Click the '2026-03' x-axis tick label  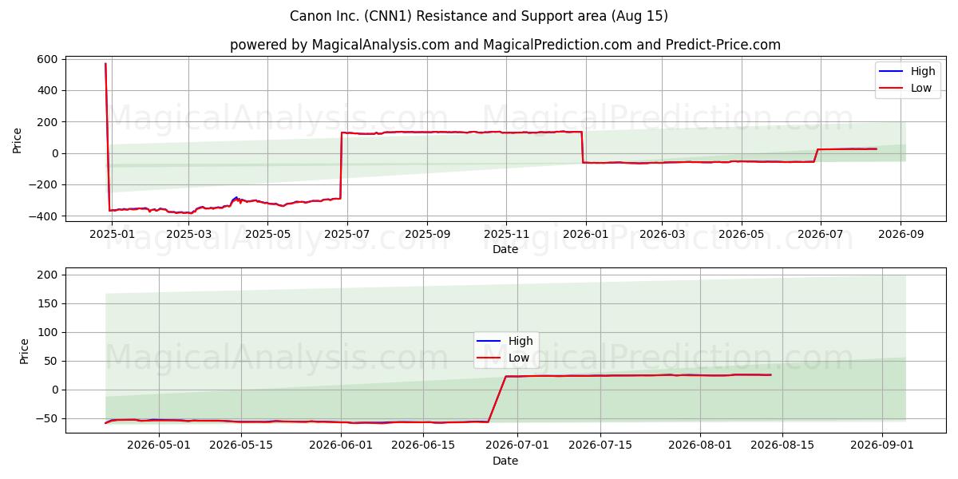662,235
